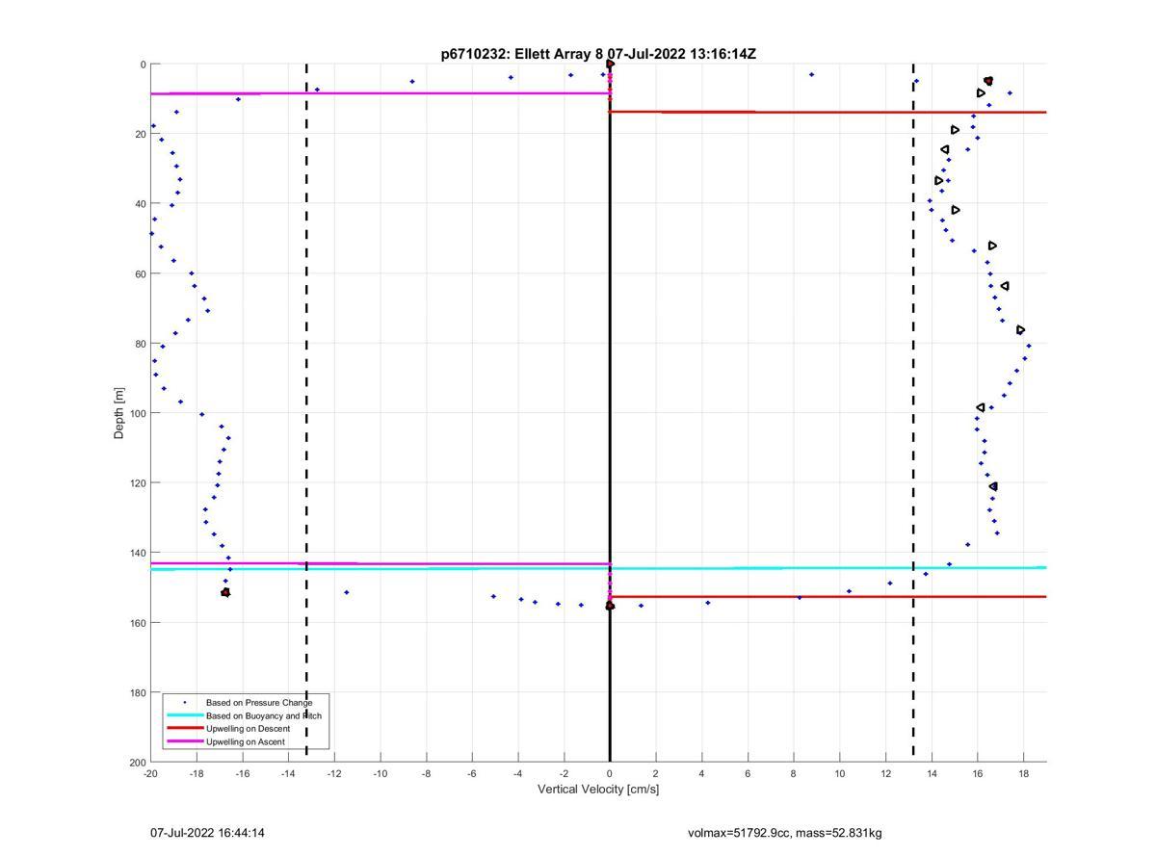Click the x-axis tick label '12'
1156x856 pixels.
tap(886, 774)
